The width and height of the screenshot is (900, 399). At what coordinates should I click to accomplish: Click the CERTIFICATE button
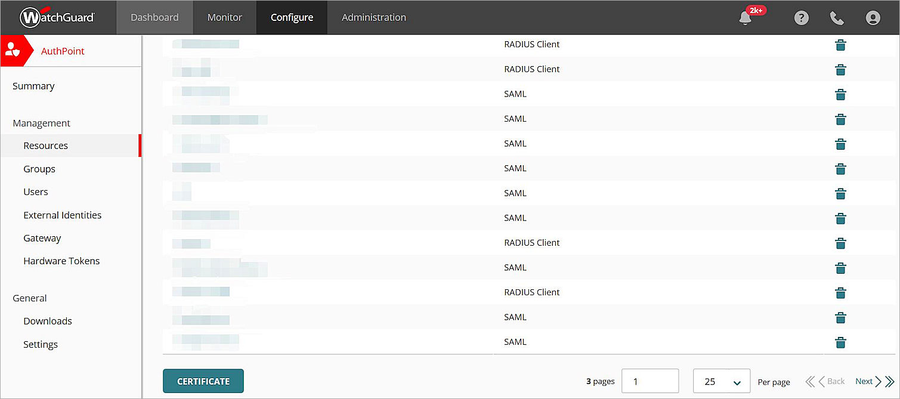[x=203, y=381]
